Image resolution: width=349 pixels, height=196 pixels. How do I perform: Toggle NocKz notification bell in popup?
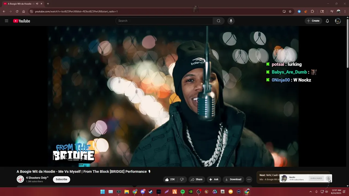tap(329, 179)
